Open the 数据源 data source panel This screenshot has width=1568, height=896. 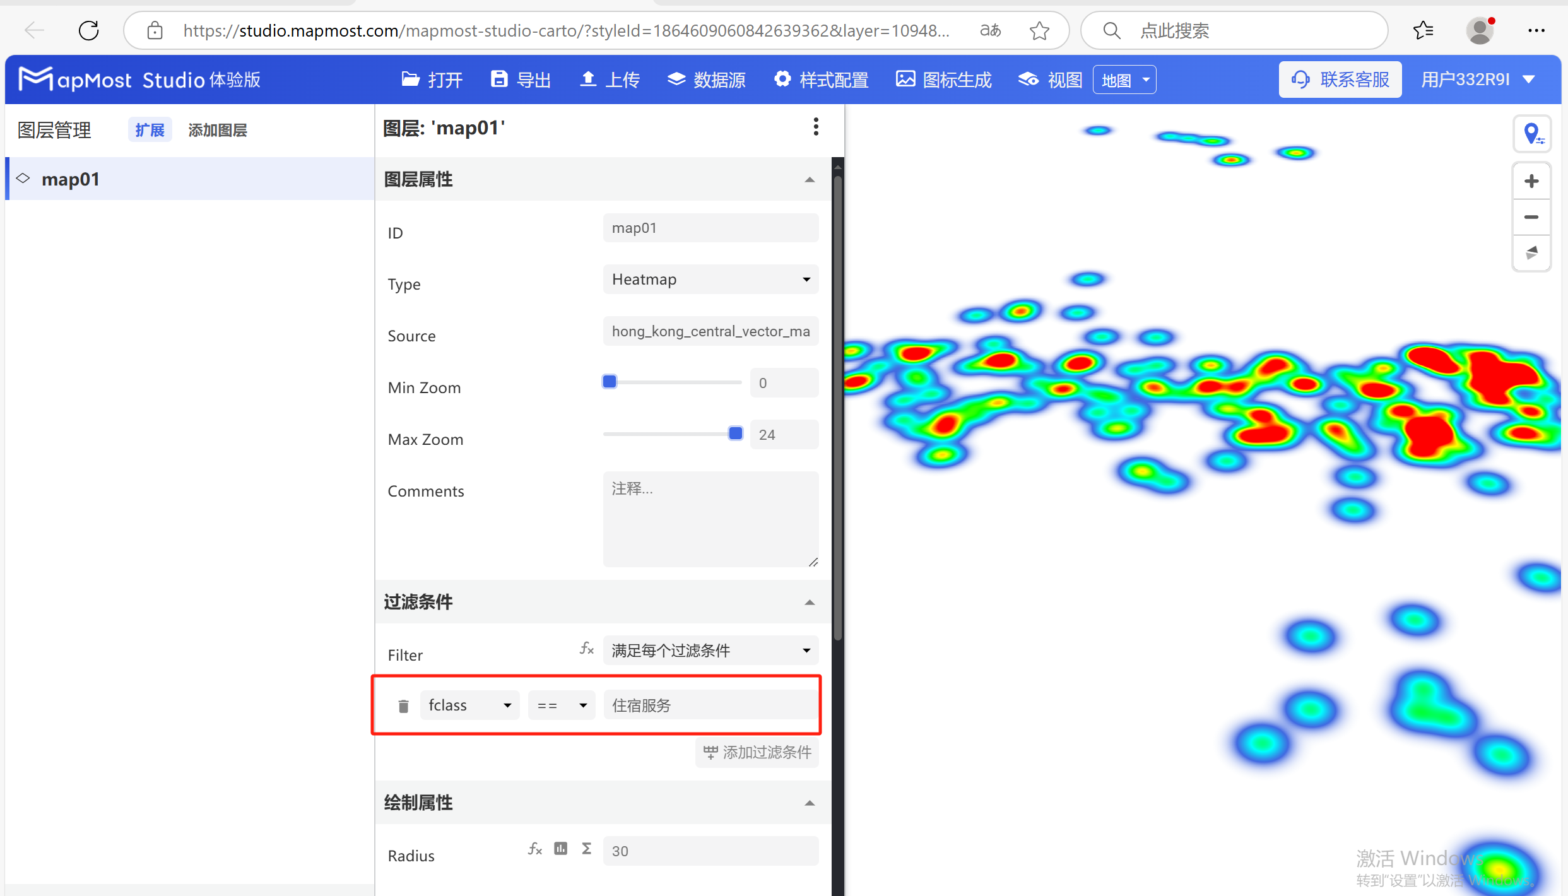(x=706, y=80)
